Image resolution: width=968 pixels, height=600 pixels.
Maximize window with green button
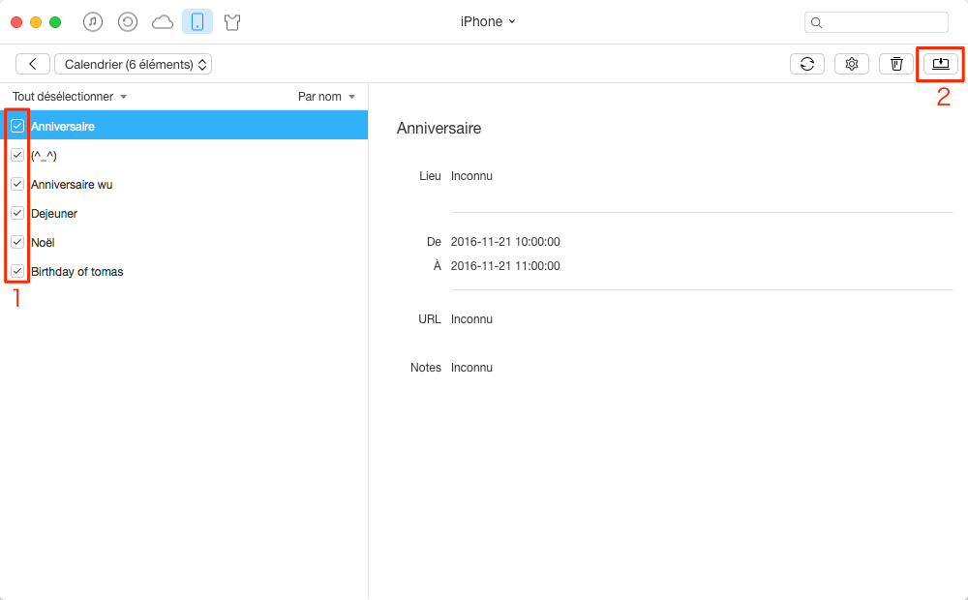pyautogui.click(x=55, y=22)
